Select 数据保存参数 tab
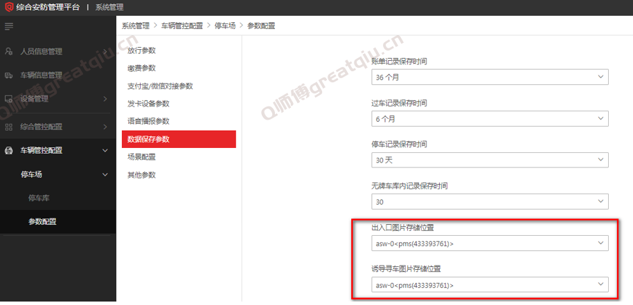 [x=179, y=140]
